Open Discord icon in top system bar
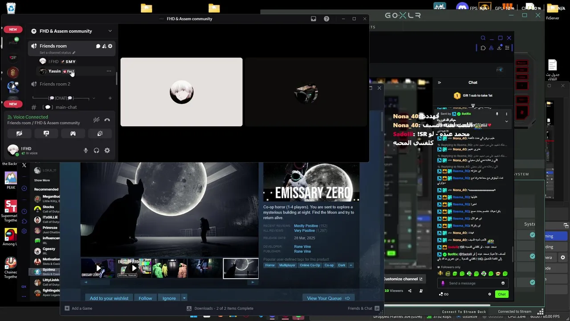This screenshot has height=321, width=570. pyautogui.click(x=462, y=8)
